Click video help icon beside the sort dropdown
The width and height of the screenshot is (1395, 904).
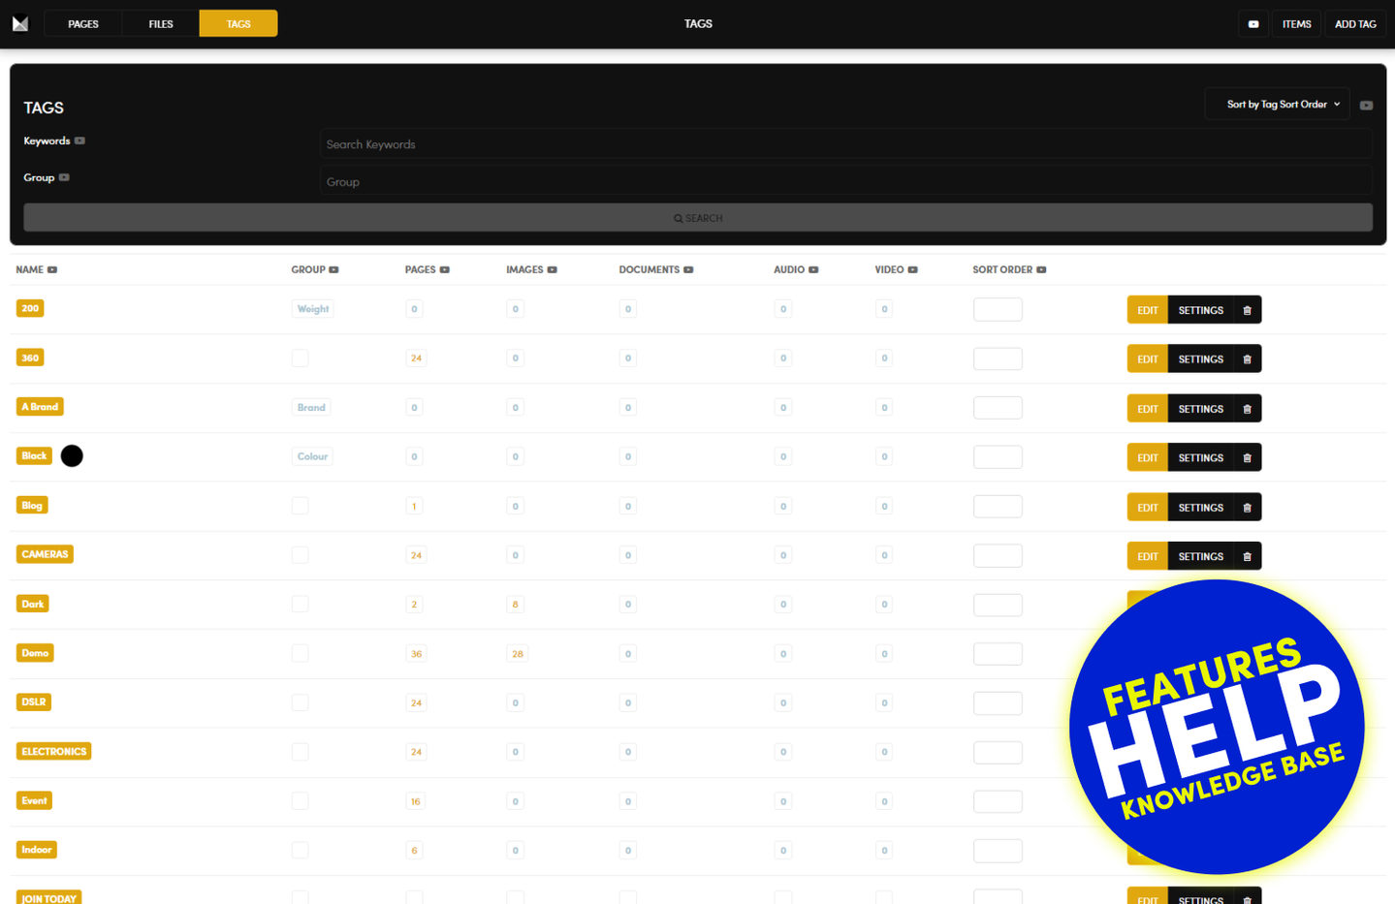coord(1366,105)
